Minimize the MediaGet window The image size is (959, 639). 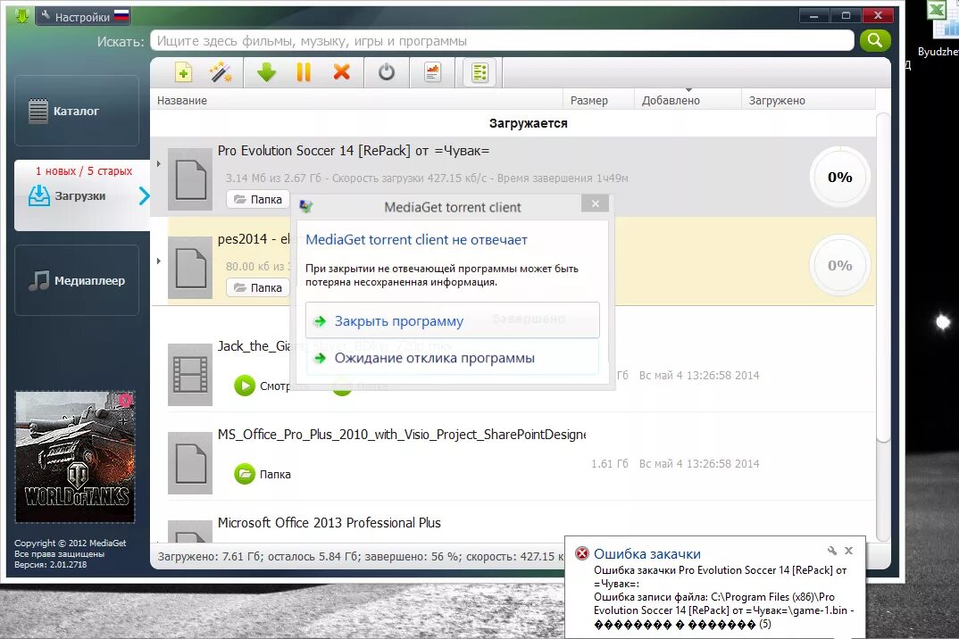(x=813, y=16)
